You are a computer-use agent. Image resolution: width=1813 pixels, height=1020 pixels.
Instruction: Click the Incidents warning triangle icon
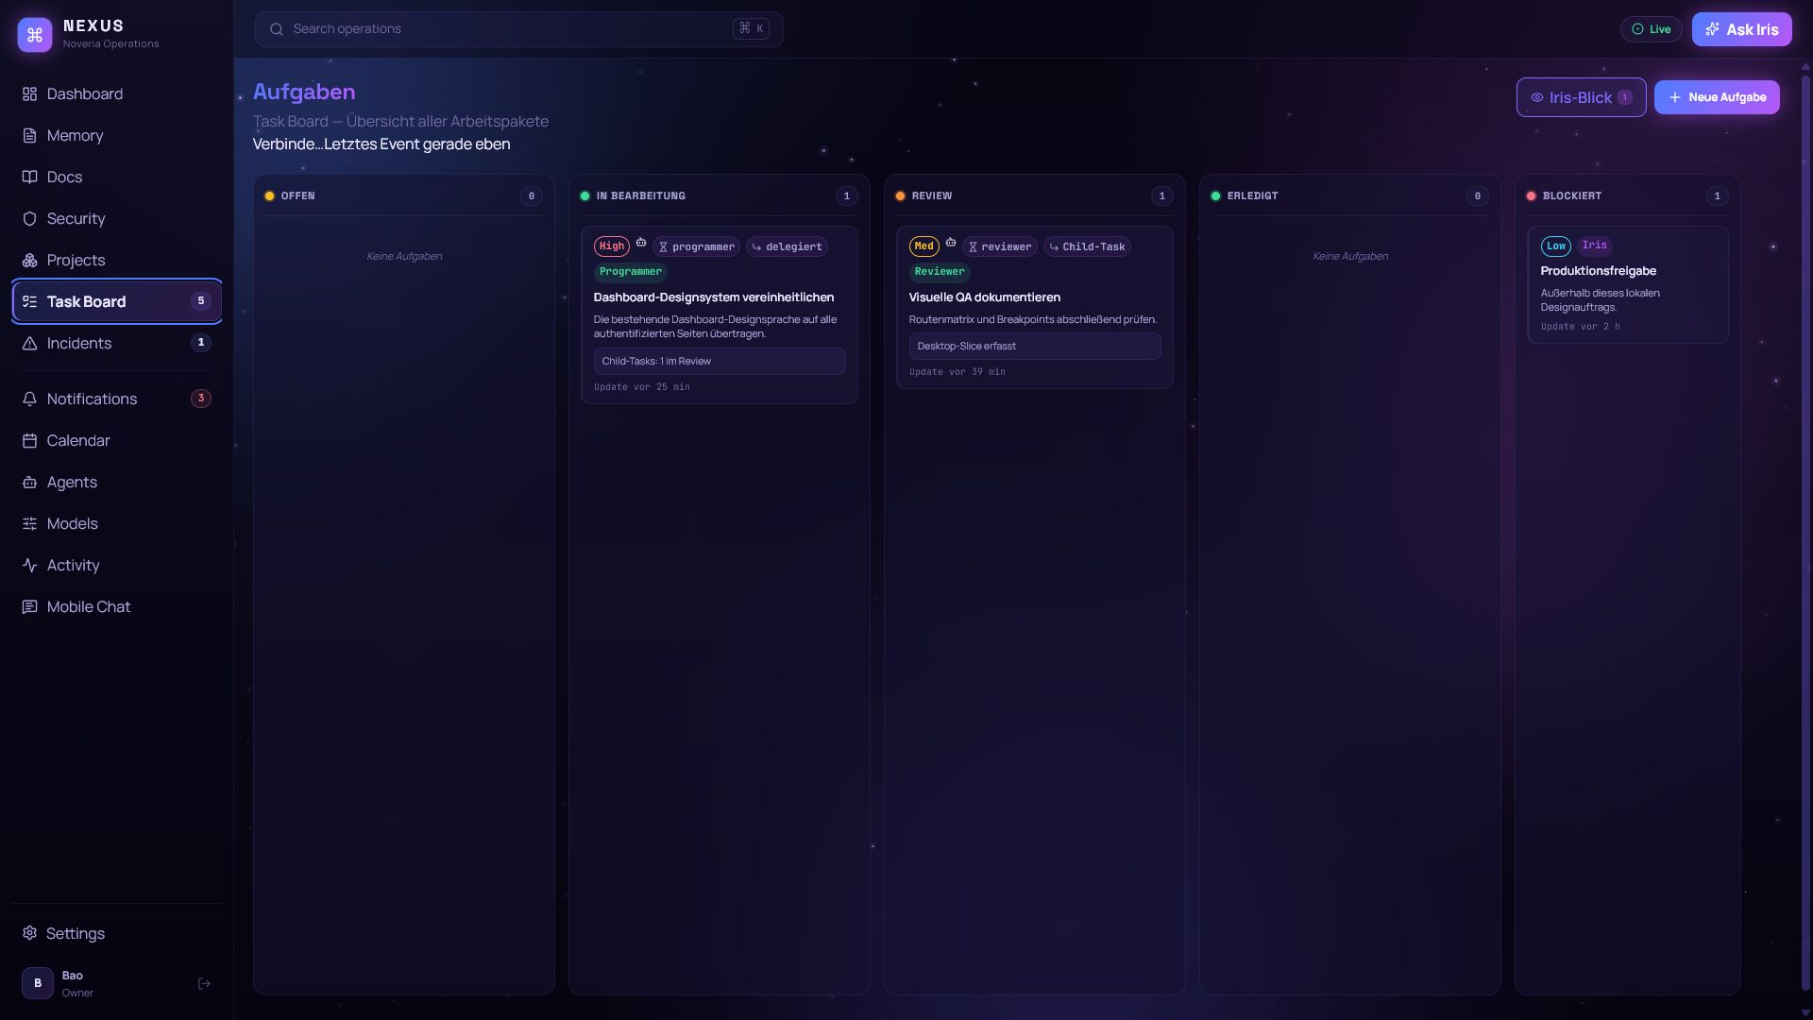29,343
